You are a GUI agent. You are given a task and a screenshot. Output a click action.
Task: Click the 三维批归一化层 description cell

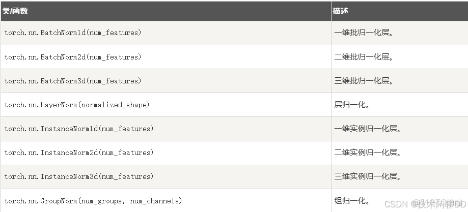tap(364, 81)
